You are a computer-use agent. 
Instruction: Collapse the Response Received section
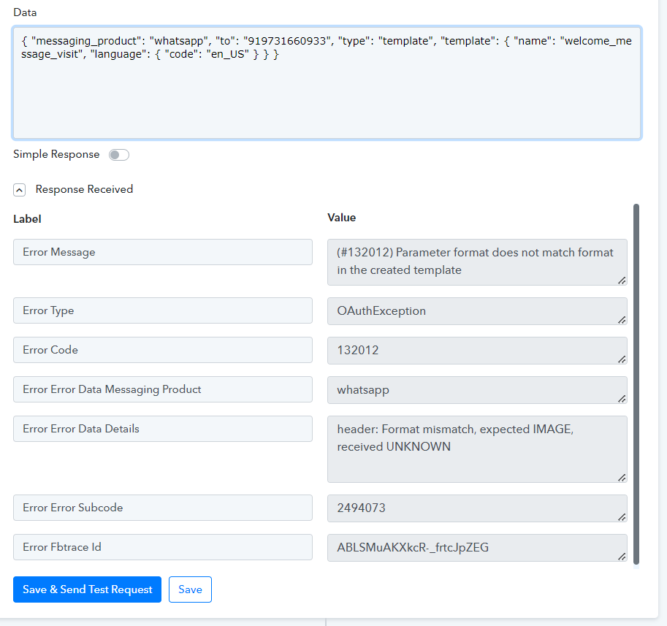(x=19, y=190)
